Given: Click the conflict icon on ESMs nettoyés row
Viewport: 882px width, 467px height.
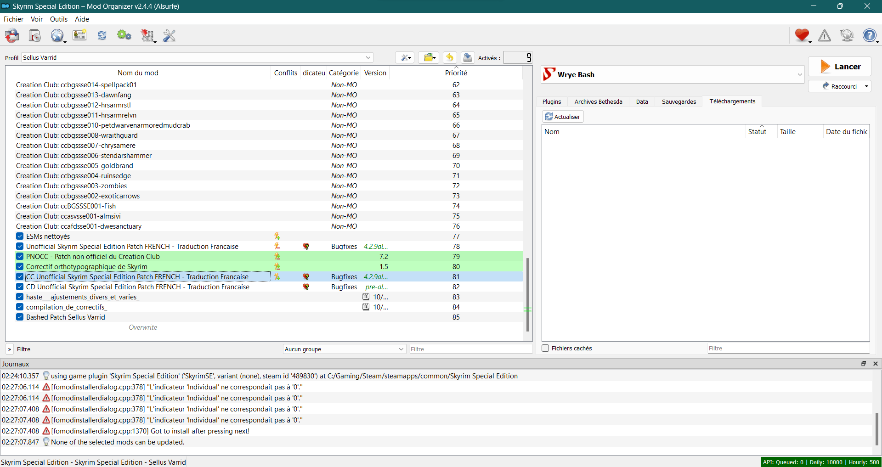Looking at the screenshot, I should point(277,236).
